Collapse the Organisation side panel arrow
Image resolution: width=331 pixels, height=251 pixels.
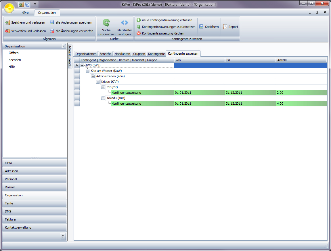click(64, 46)
